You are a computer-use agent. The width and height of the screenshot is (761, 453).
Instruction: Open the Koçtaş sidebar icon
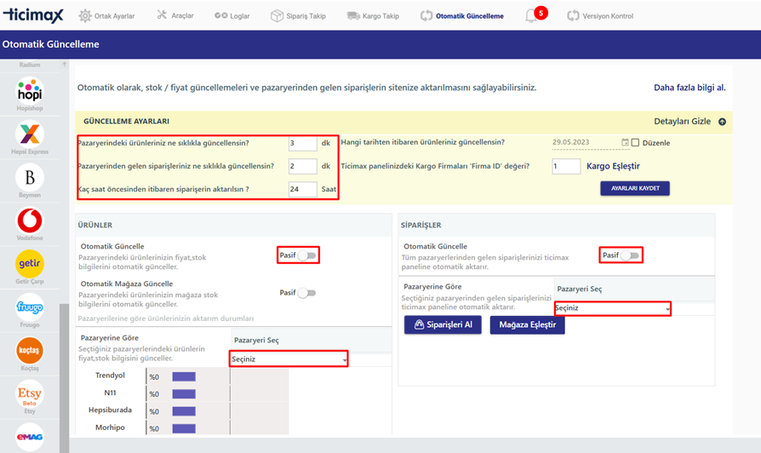(x=30, y=350)
